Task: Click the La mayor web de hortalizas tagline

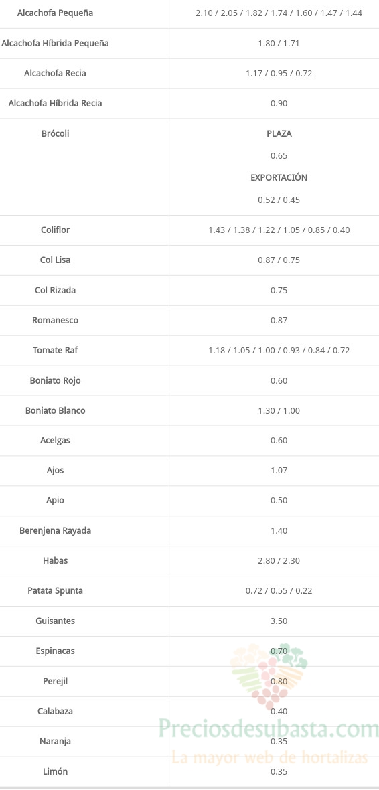Action: [270, 757]
